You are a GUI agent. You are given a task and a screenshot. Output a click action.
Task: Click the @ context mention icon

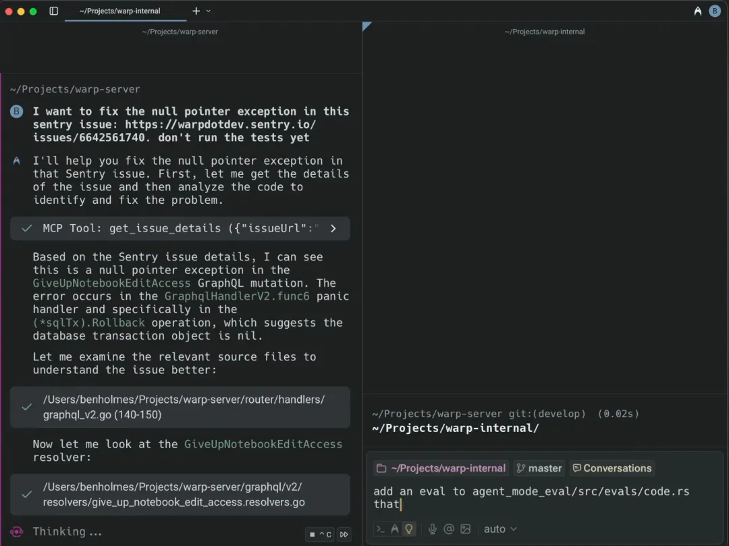point(449,529)
